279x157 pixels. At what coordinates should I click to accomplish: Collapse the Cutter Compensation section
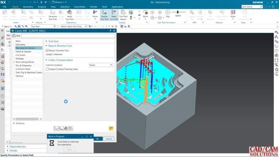pyautogui.click(x=47, y=60)
